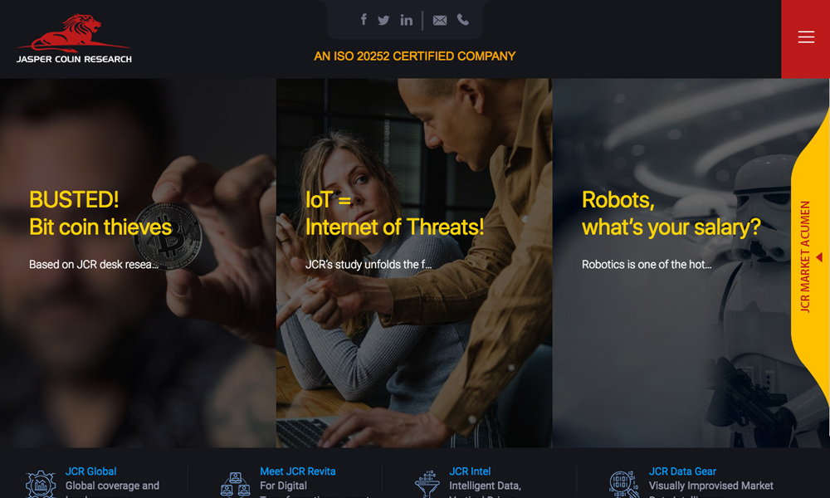Click the email envelope icon

click(x=440, y=20)
